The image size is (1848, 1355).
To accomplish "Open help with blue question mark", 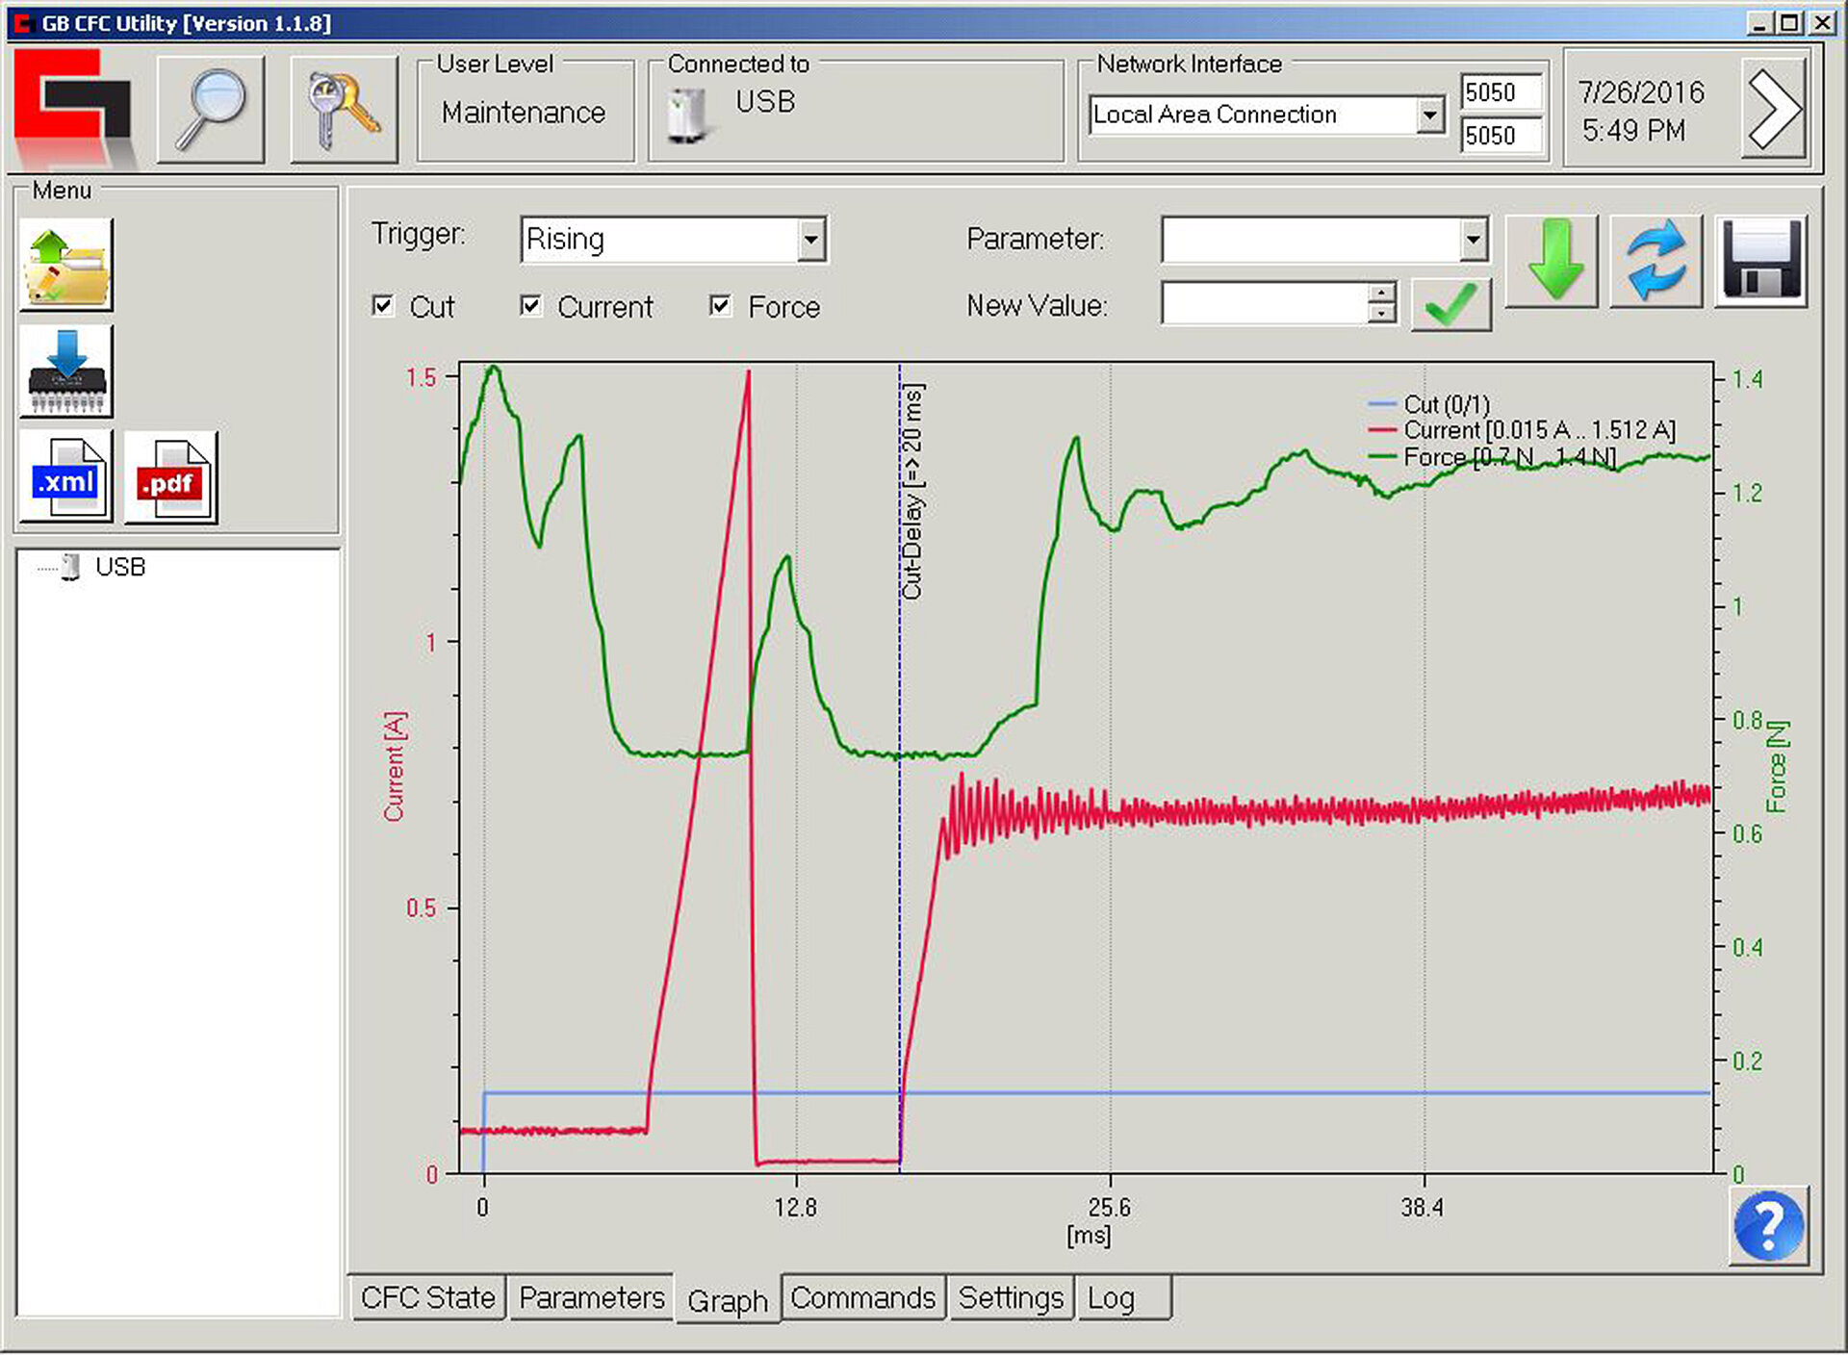I will (1768, 1225).
